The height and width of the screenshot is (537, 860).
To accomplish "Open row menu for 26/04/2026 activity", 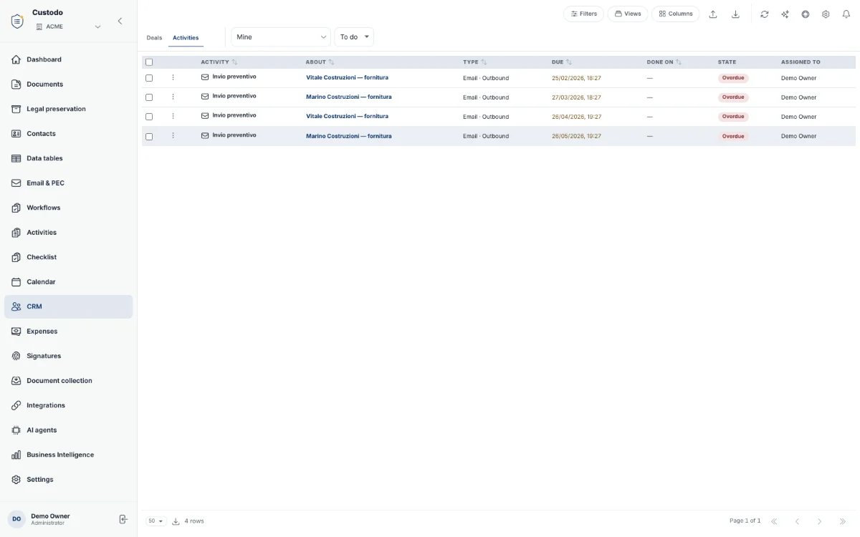I will [x=173, y=116].
